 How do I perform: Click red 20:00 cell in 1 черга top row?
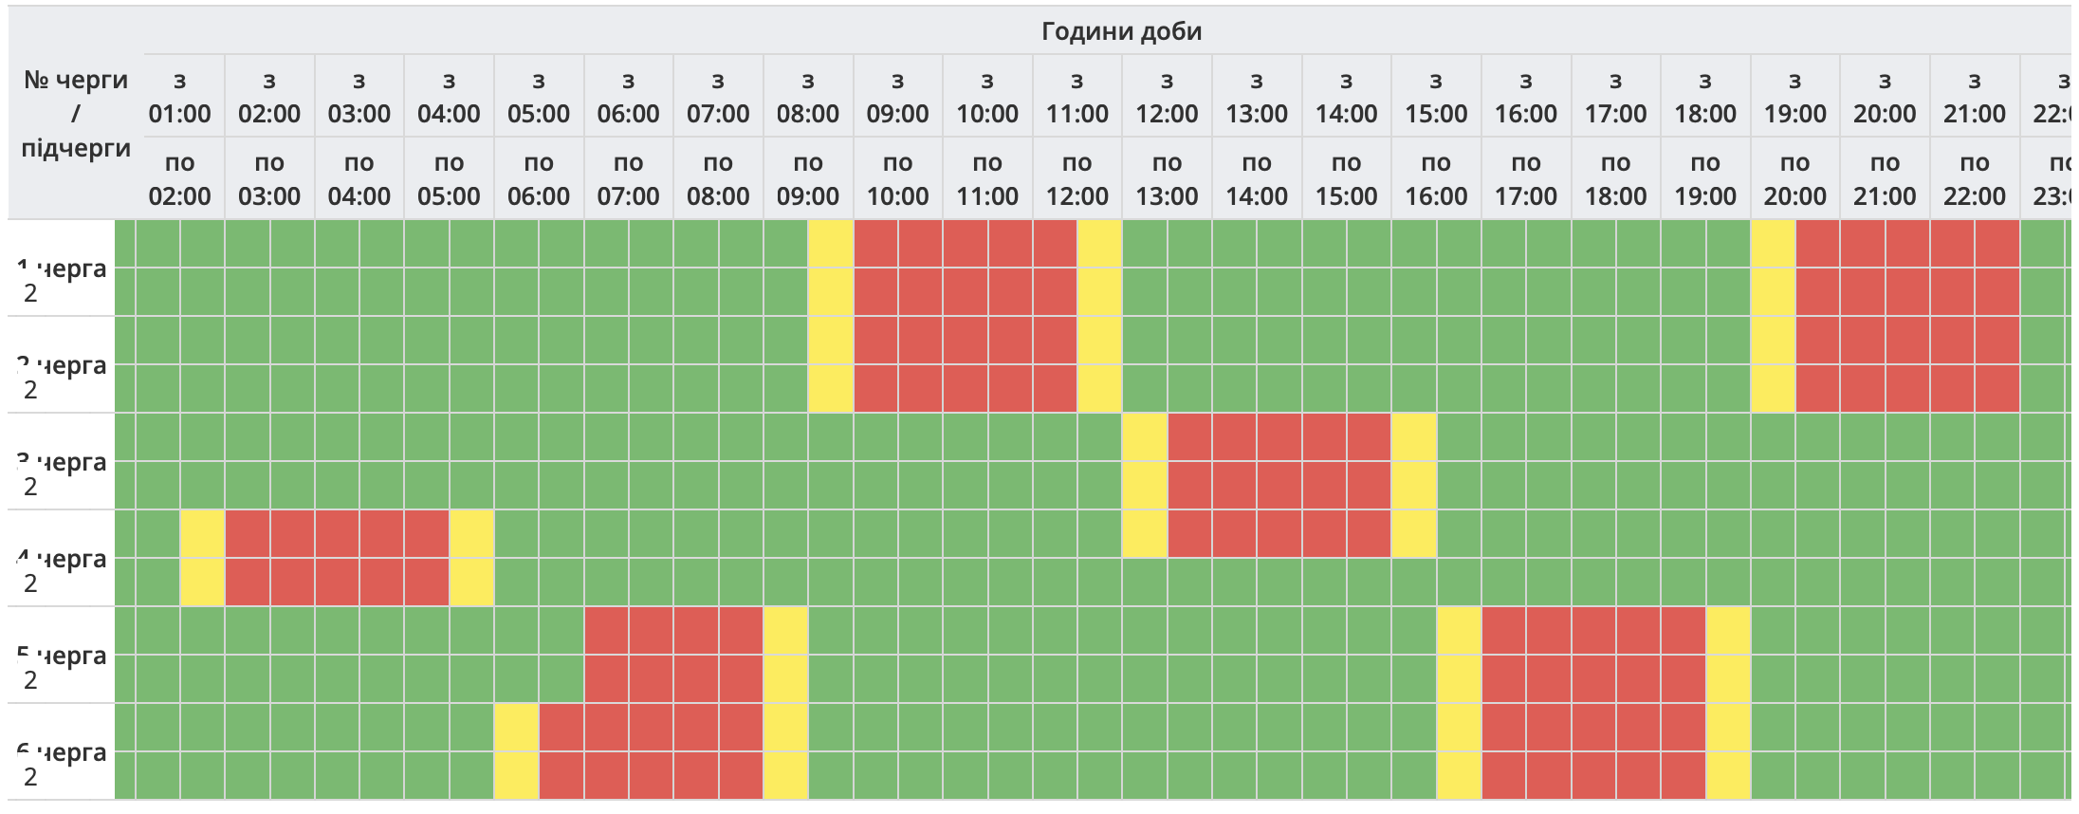[1863, 244]
